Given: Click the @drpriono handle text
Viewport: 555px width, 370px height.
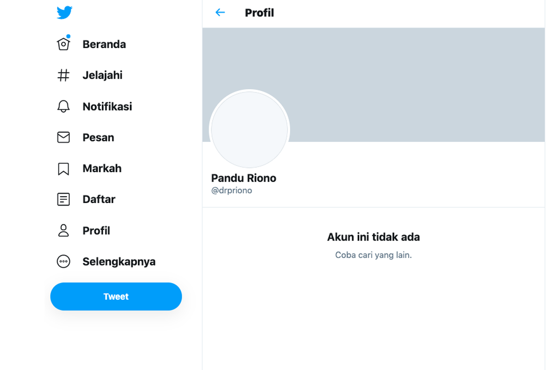Looking at the screenshot, I should tap(231, 191).
